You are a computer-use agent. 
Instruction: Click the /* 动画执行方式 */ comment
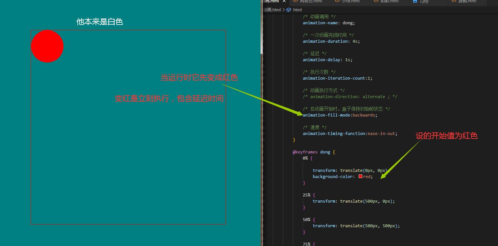pyautogui.click(x=324, y=90)
